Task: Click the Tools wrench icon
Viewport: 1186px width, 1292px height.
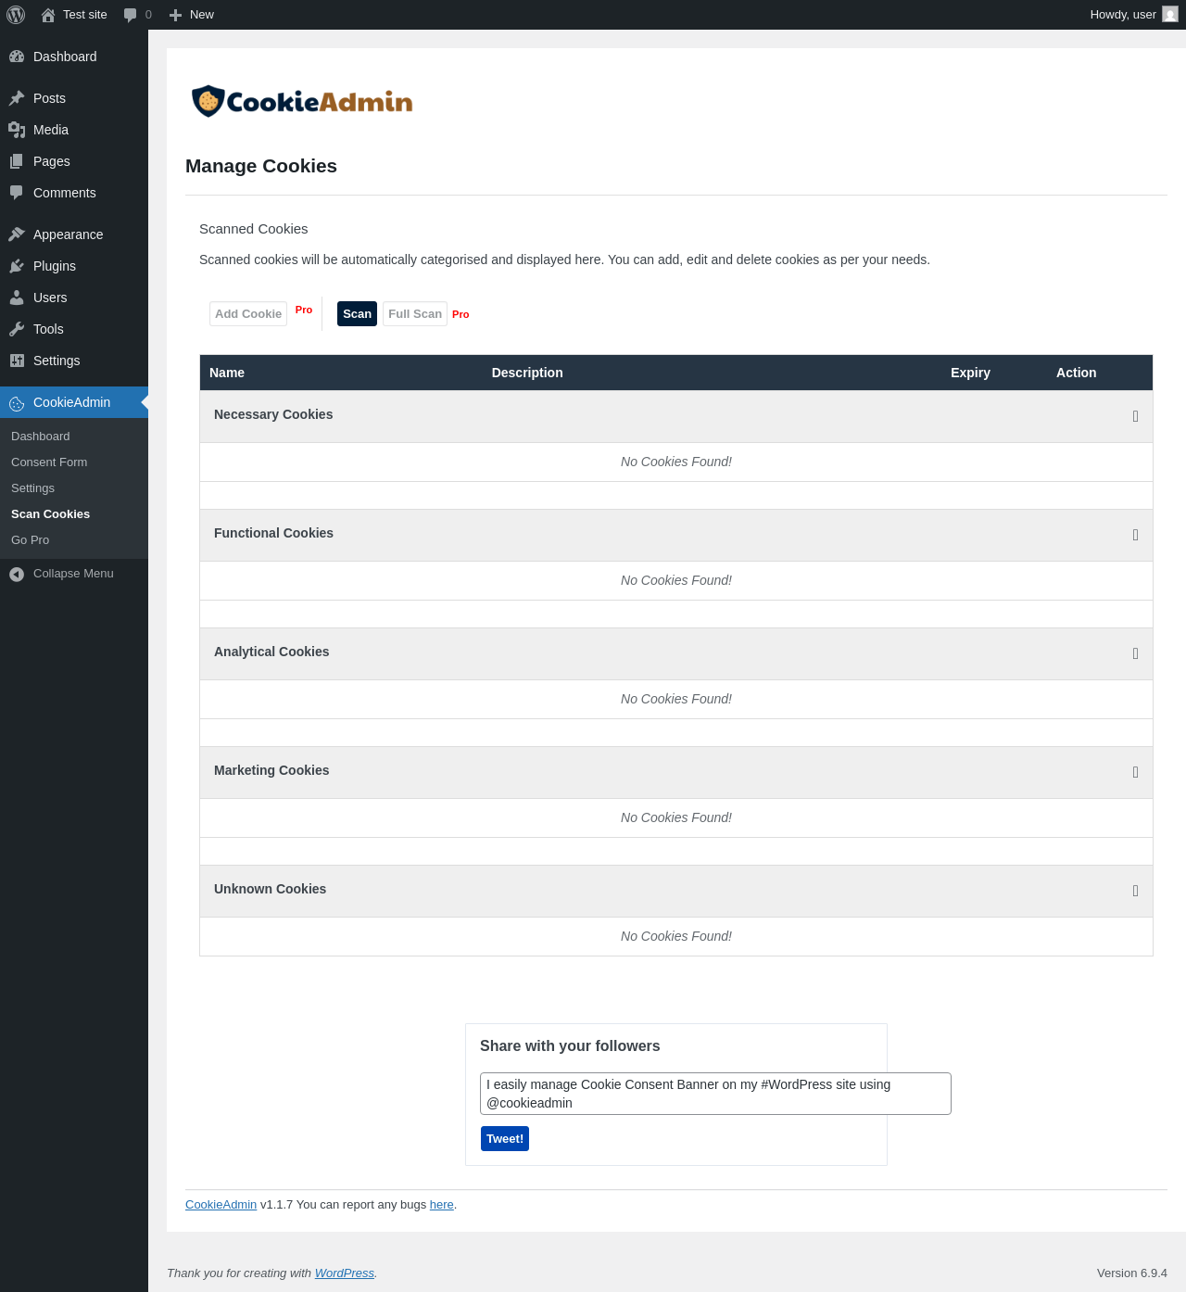Action: click(17, 329)
